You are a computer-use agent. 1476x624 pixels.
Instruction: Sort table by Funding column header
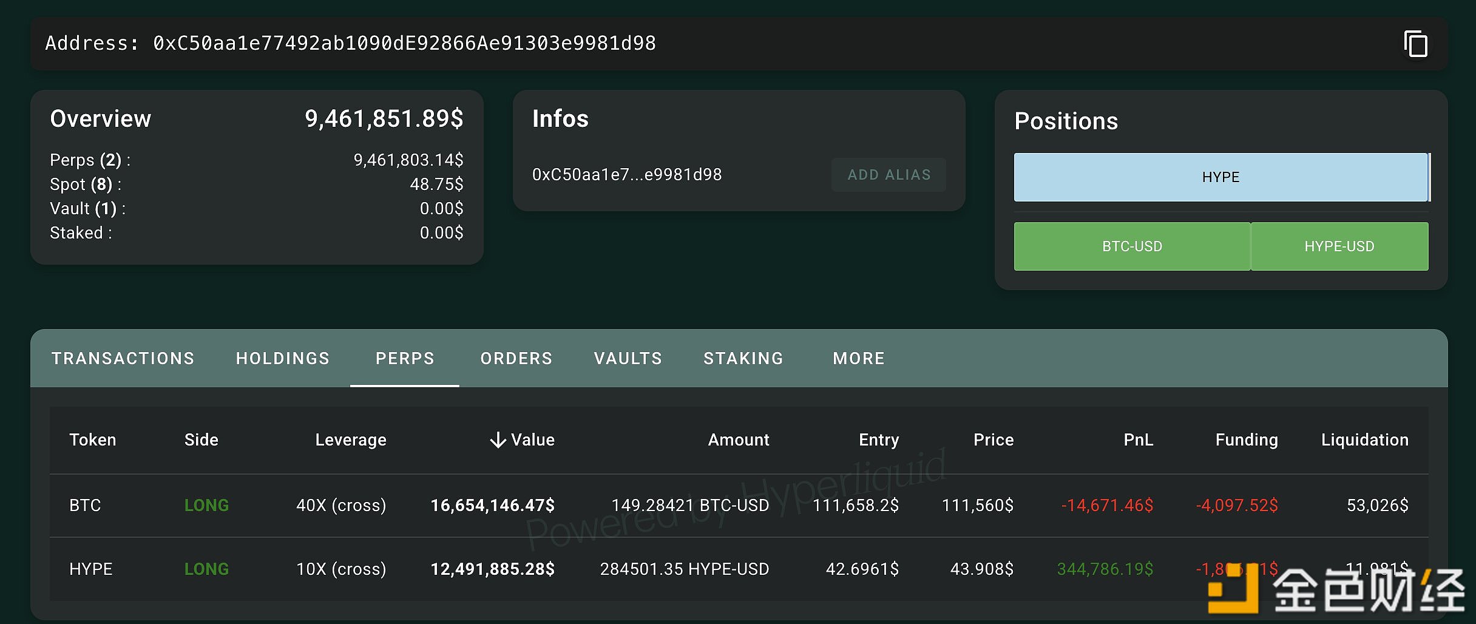tap(1247, 440)
